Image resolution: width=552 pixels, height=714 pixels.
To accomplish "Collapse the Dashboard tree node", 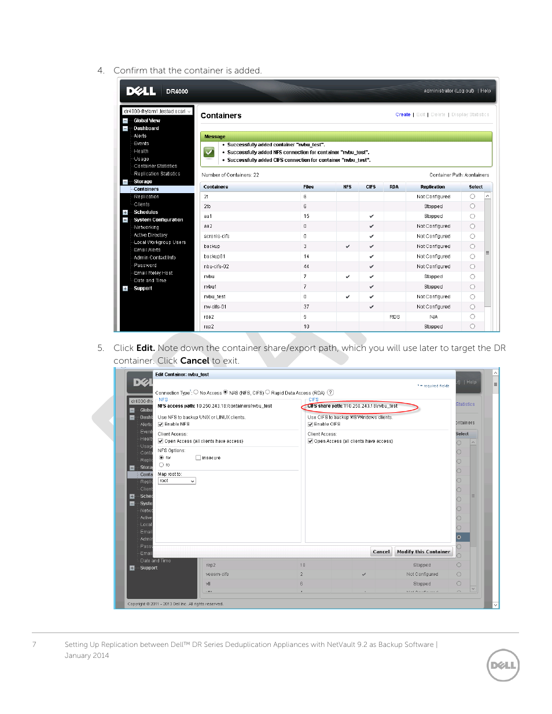I will coord(125,128).
